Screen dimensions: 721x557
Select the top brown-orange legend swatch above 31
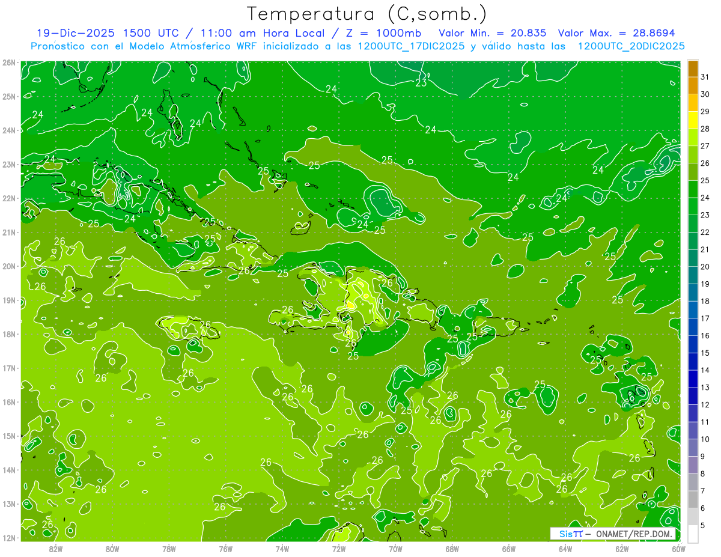693,68
